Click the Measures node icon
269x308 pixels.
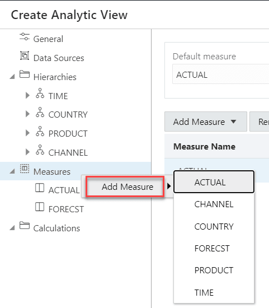pyautogui.click(x=25, y=169)
